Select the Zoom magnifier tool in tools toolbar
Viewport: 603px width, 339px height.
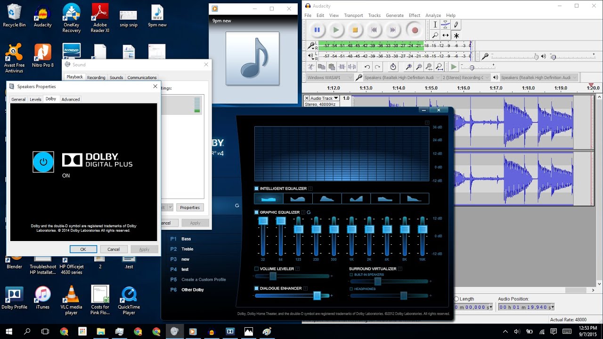[x=435, y=35]
